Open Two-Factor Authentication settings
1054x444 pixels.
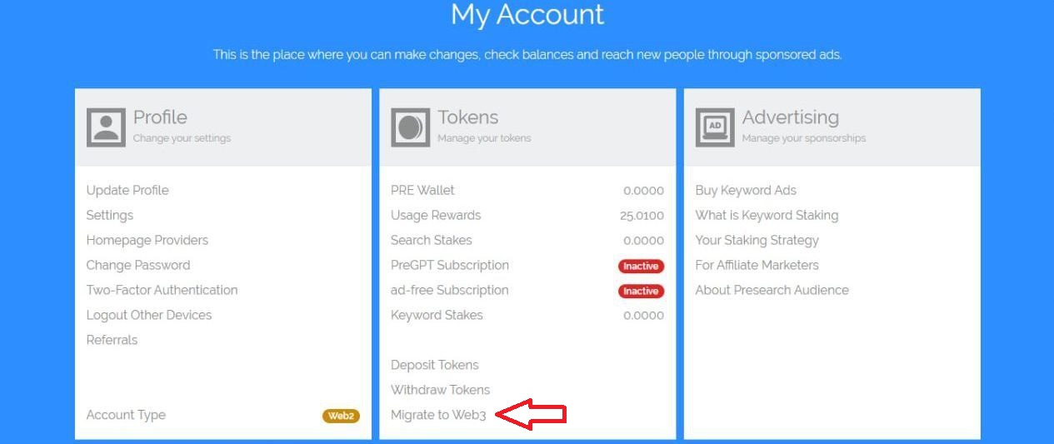coord(162,290)
